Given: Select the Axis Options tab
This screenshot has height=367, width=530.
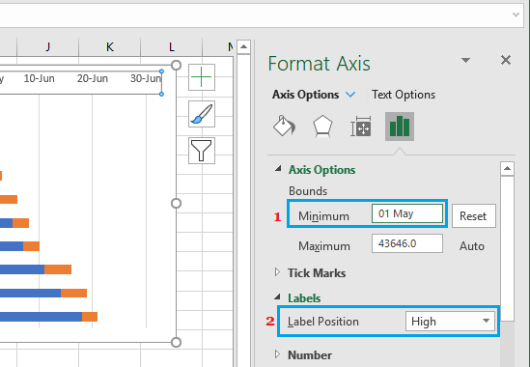Looking at the screenshot, I should pos(306,95).
